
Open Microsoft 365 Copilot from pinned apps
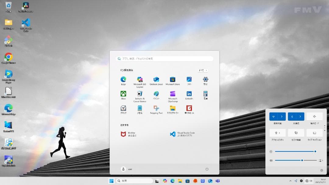(140, 80)
